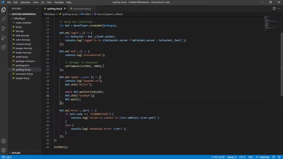Open the Extensions view
Viewport: 283px width, 159px height.
(x=4, y=47)
